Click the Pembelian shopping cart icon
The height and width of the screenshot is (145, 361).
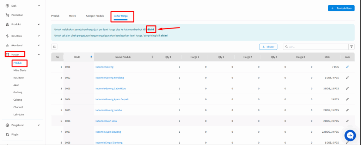pos(7,15)
